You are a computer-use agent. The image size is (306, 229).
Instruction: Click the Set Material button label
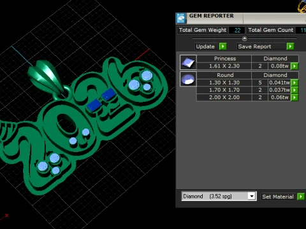coord(278,197)
